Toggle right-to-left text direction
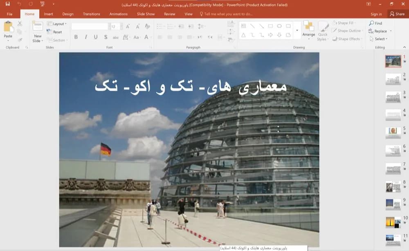 [x=210, y=37]
